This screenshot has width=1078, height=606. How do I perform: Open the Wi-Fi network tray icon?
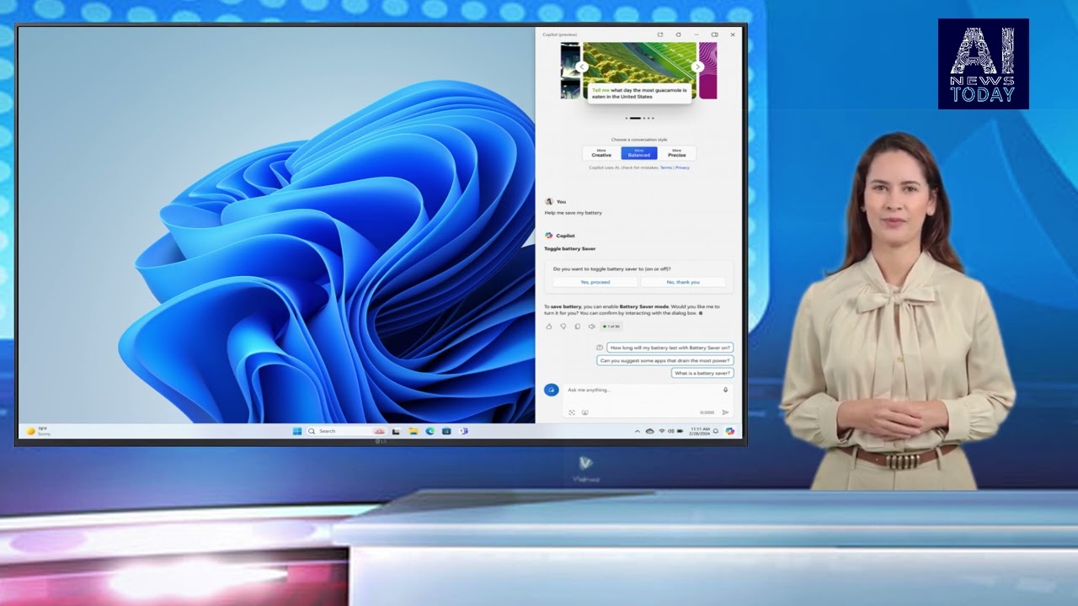[x=662, y=431]
